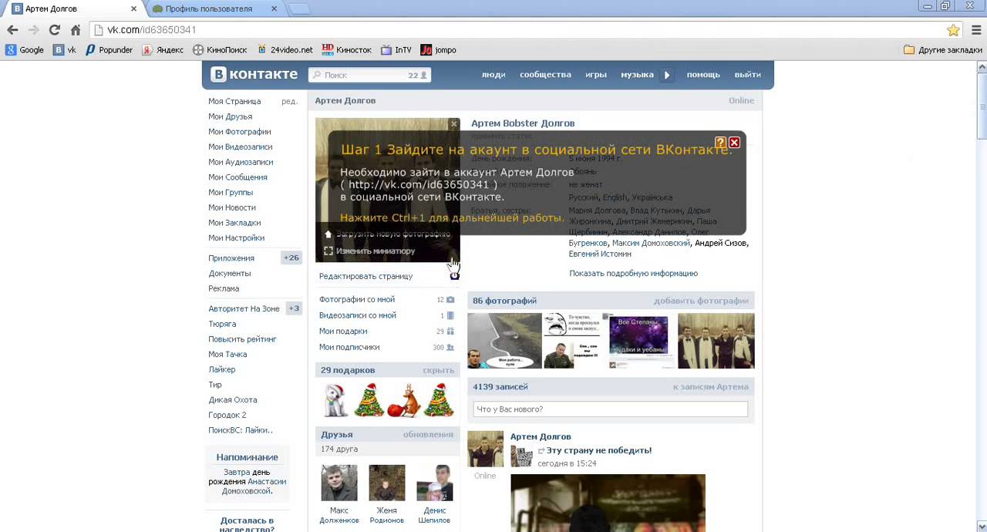Bookmark this page with the star icon
Image resolution: width=987 pixels, height=532 pixels.
tap(953, 30)
